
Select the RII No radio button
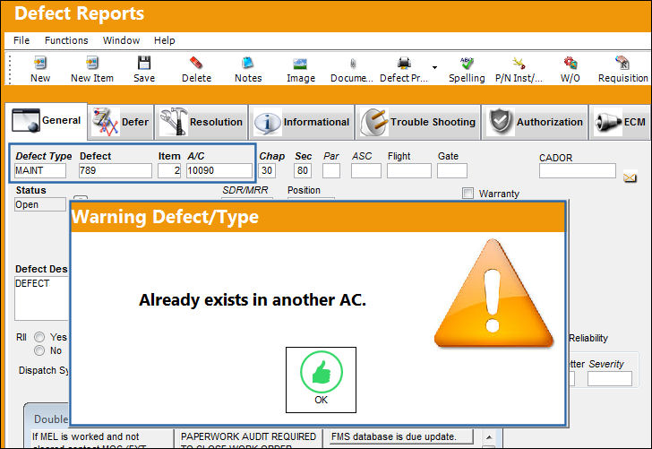click(x=39, y=350)
